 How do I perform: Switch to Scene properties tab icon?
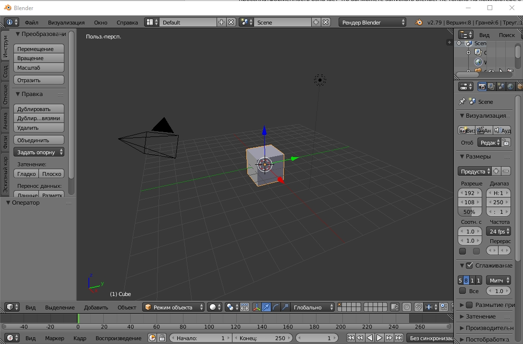click(x=501, y=87)
